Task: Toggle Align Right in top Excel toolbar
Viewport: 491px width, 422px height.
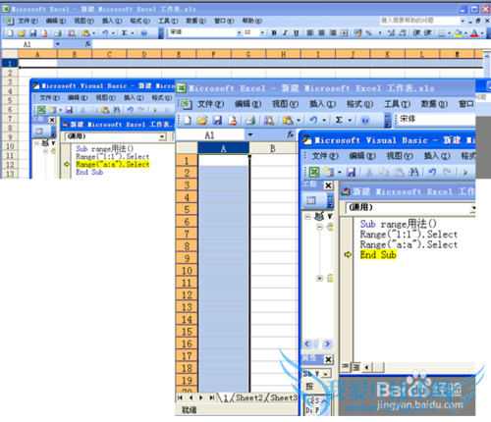Action: coord(333,32)
